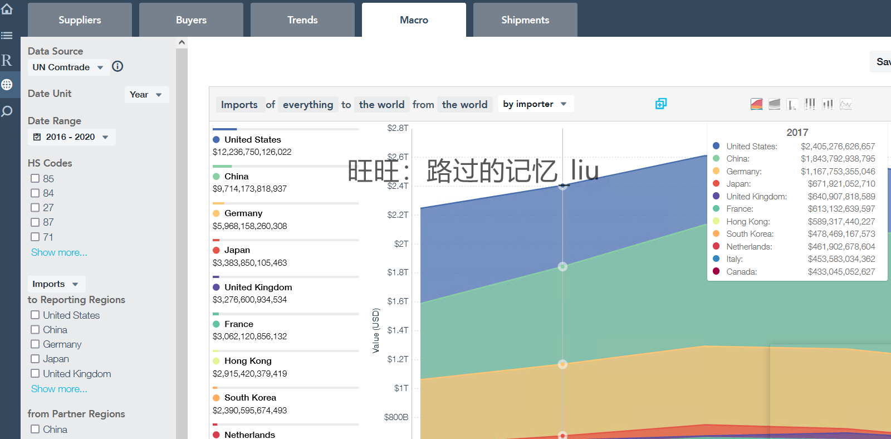Open the home icon in the sidebar
The width and height of the screenshot is (891, 439).
tap(7, 9)
